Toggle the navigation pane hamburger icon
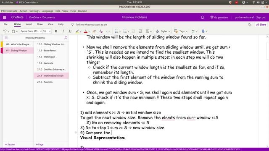This screenshot has width=269, height=151. click(x=6, y=38)
